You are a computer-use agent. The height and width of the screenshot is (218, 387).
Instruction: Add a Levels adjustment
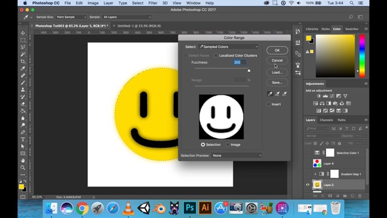pyautogui.click(x=325, y=96)
